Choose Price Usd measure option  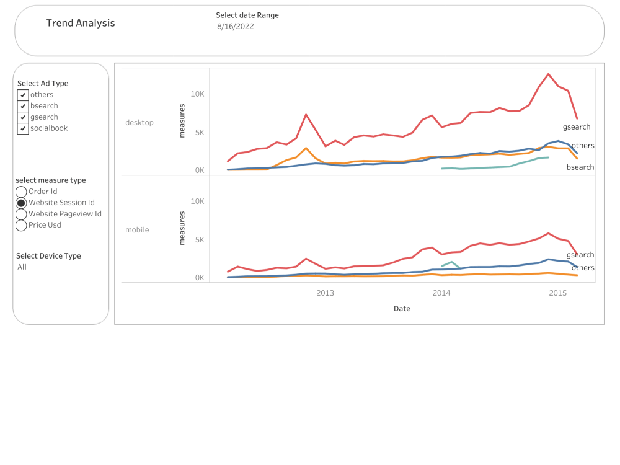tap(21, 226)
